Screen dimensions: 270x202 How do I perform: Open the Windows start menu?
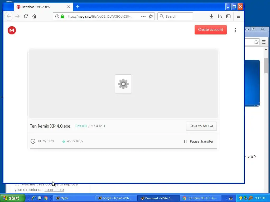click(12, 198)
